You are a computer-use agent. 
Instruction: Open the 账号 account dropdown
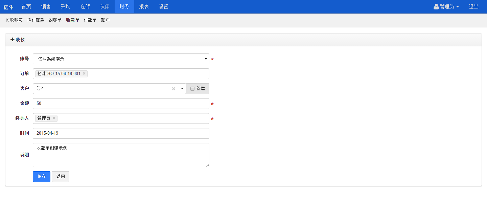(121, 59)
